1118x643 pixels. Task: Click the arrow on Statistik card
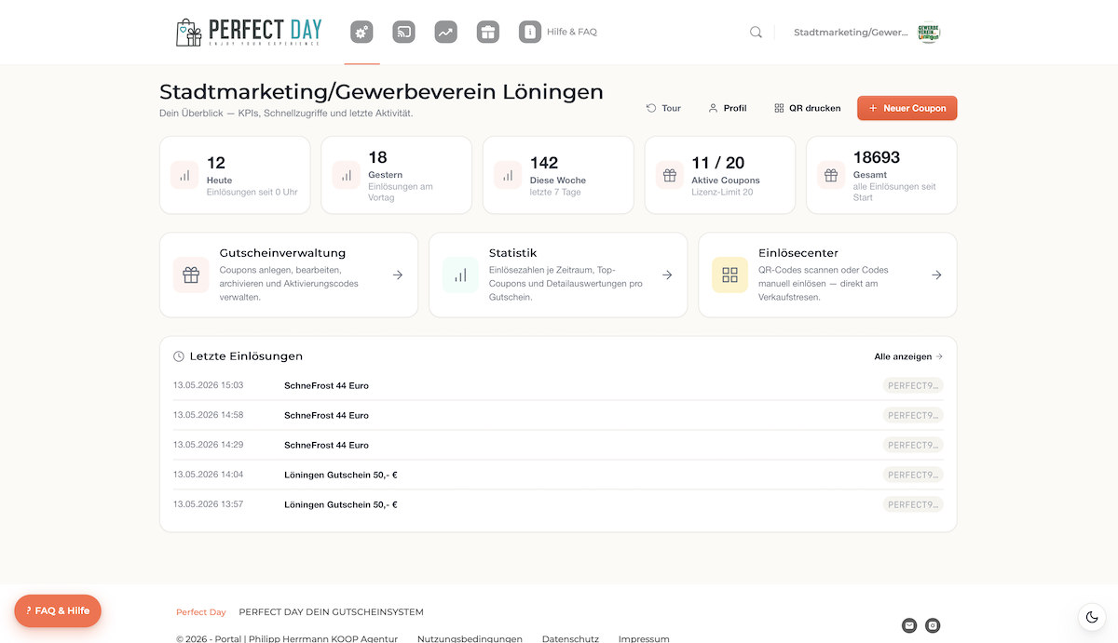[667, 275]
